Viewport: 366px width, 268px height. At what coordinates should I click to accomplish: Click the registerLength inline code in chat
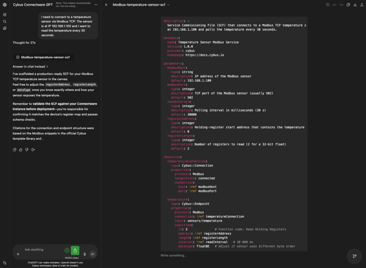coord(84,84)
